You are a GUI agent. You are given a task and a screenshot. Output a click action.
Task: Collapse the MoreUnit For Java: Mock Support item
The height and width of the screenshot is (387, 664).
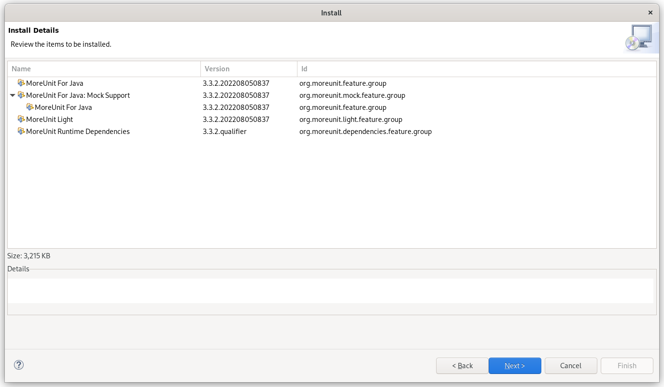13,95
